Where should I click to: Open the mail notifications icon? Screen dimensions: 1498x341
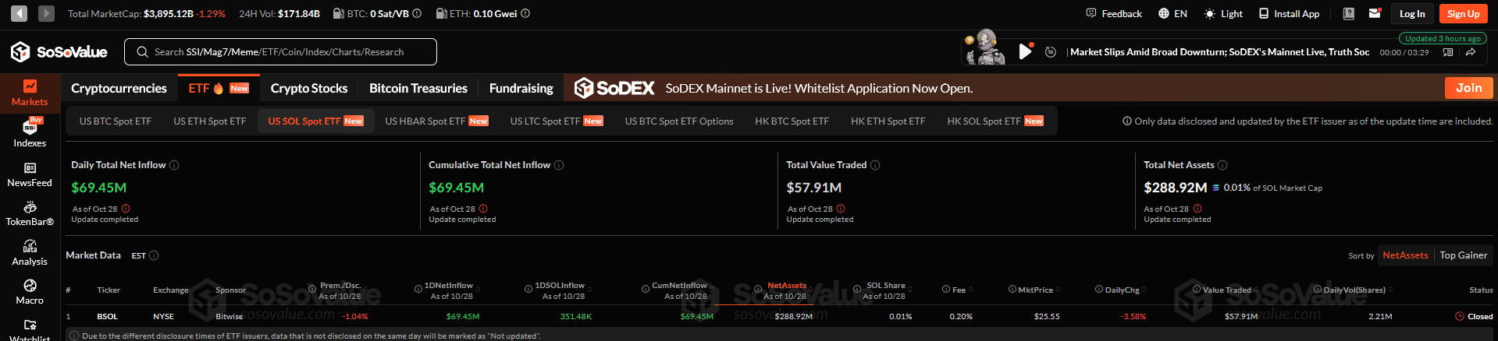click(x=1375, y=13)
